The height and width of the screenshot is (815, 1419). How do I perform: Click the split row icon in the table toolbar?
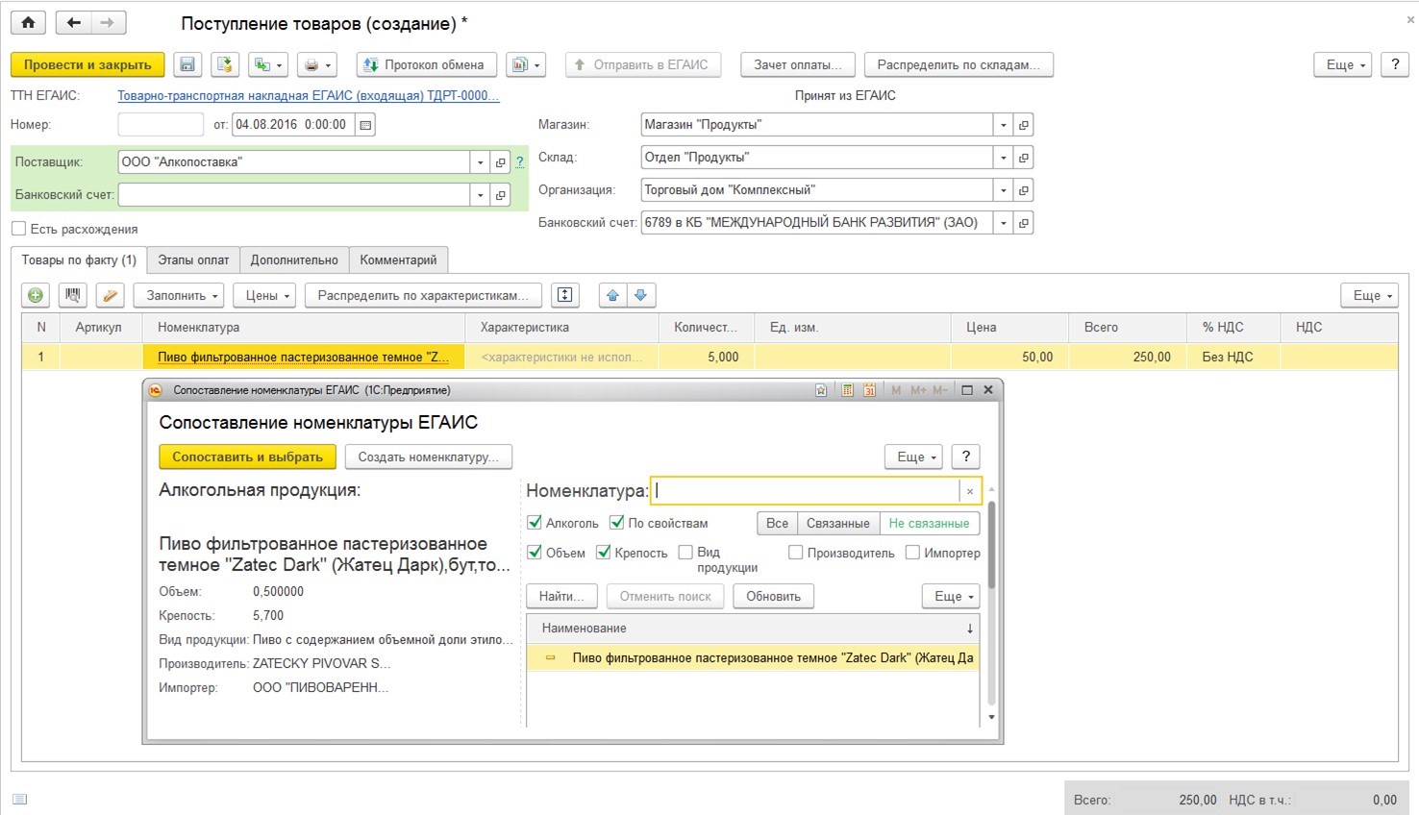[x=565, y=295]
